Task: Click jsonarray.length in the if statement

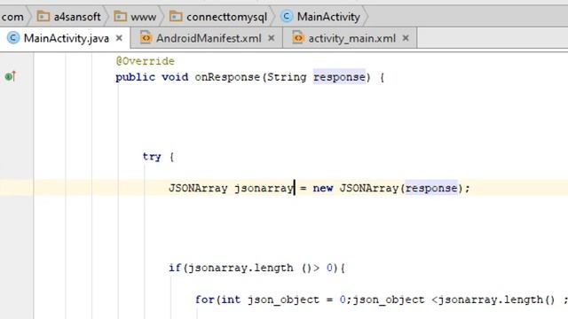Action: [x=241, y=268]
